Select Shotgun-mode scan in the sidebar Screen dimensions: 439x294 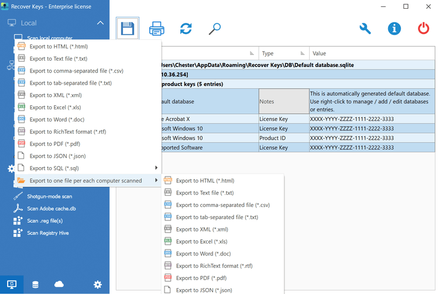pos(49,196)
